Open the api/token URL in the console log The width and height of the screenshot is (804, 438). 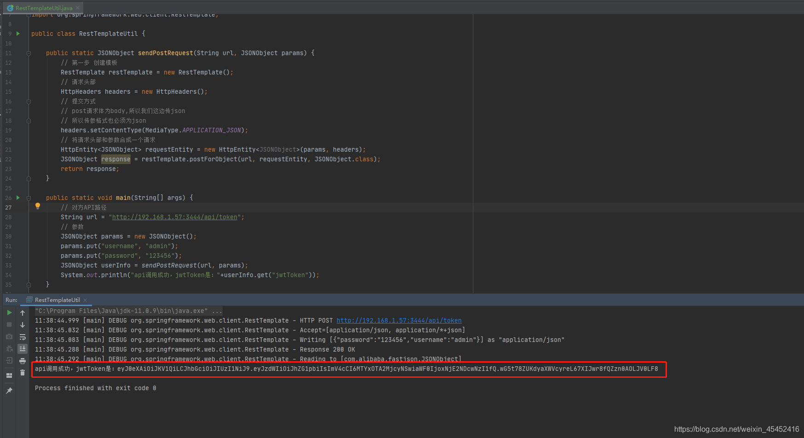[399, 320]
